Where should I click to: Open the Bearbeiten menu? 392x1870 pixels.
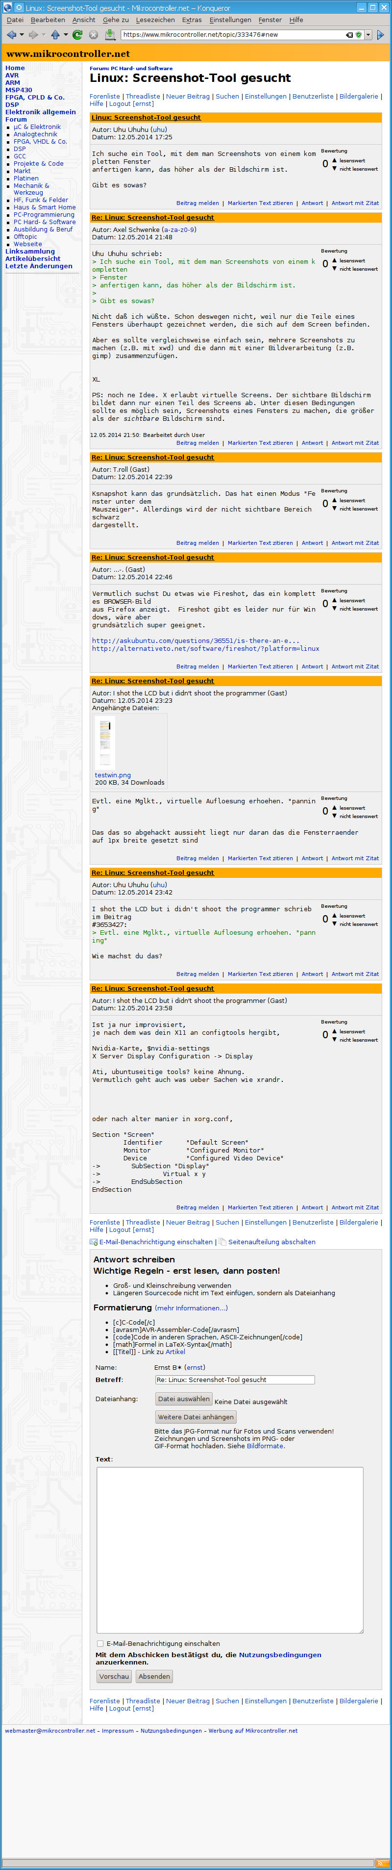click(x=48, y=20)
